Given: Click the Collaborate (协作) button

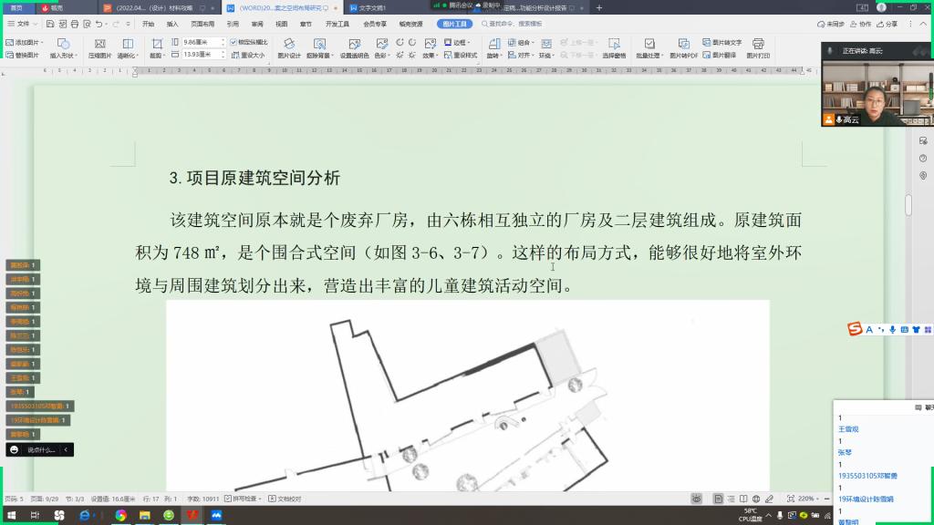Looking at the screenshot, I should (x=861, y=24).
